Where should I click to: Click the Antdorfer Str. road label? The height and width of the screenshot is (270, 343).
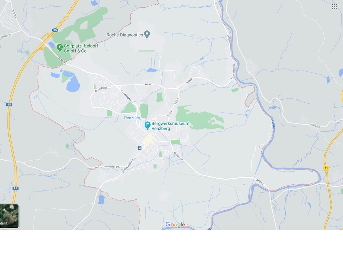112,167
